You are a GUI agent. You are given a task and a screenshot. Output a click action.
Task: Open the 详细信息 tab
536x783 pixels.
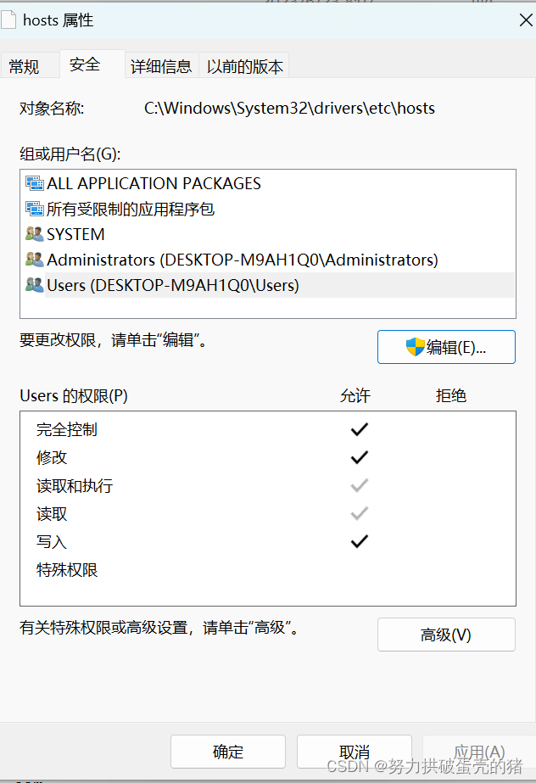tap(161, 66)
